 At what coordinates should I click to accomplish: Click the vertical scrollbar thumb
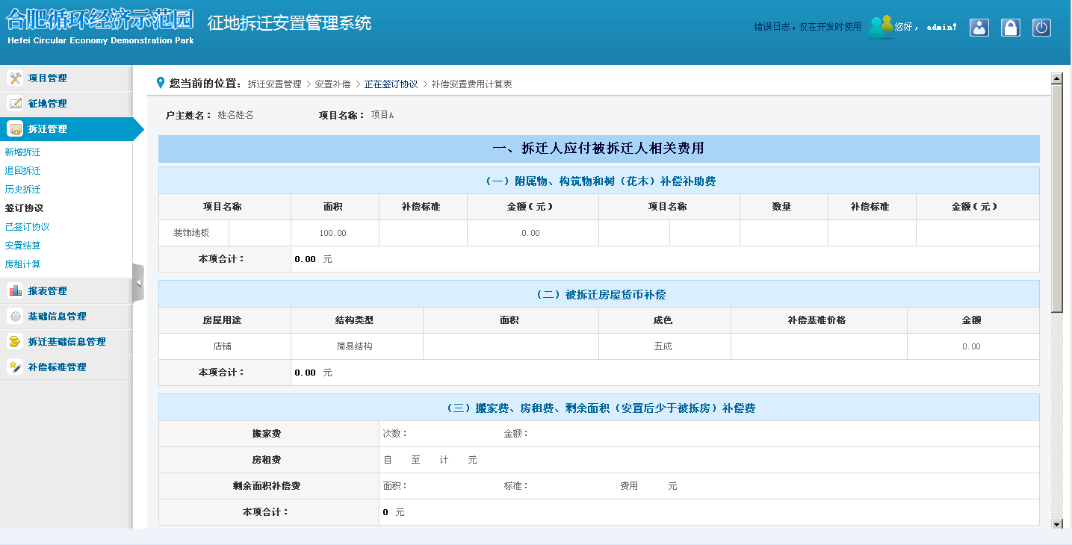tap(1056, 198)
